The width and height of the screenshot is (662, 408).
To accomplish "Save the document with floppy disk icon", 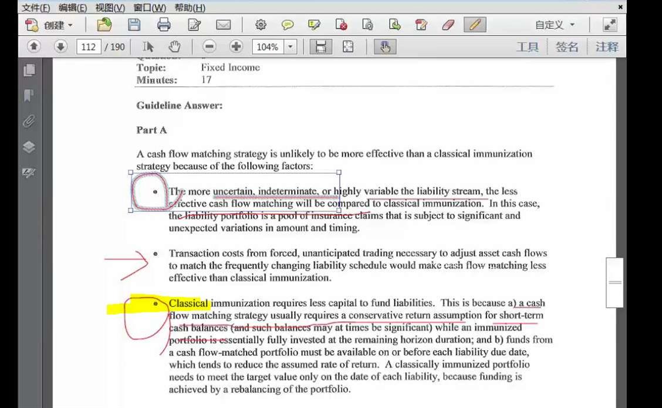I will 134,25.
